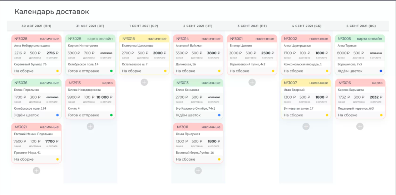Add delivery on 3 Sept (Friday)
The width and height of the screenshot is (396, 195).
[252, 82]
